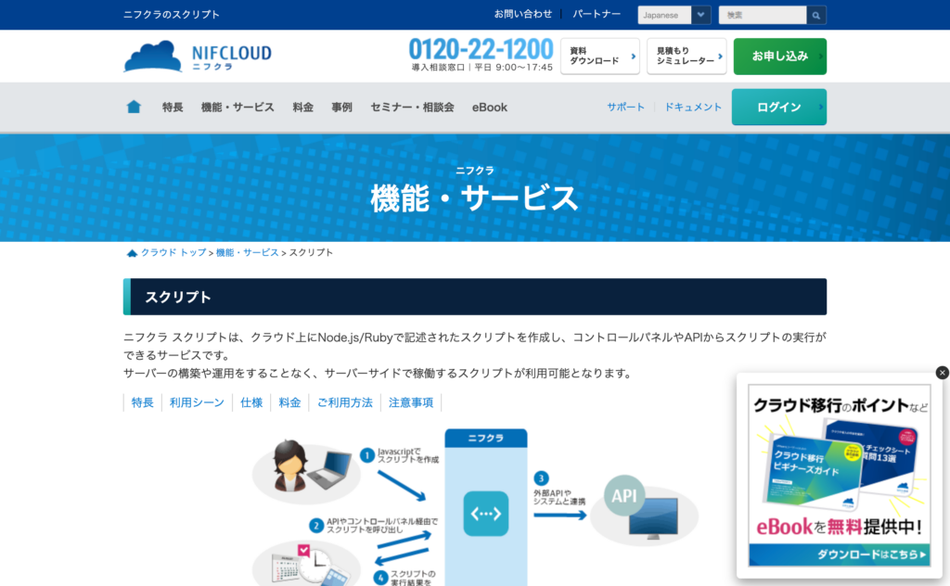Open the 機能・サービス navigation menu
The height and width of the screenshot is (586, 950).
point(237,108)
